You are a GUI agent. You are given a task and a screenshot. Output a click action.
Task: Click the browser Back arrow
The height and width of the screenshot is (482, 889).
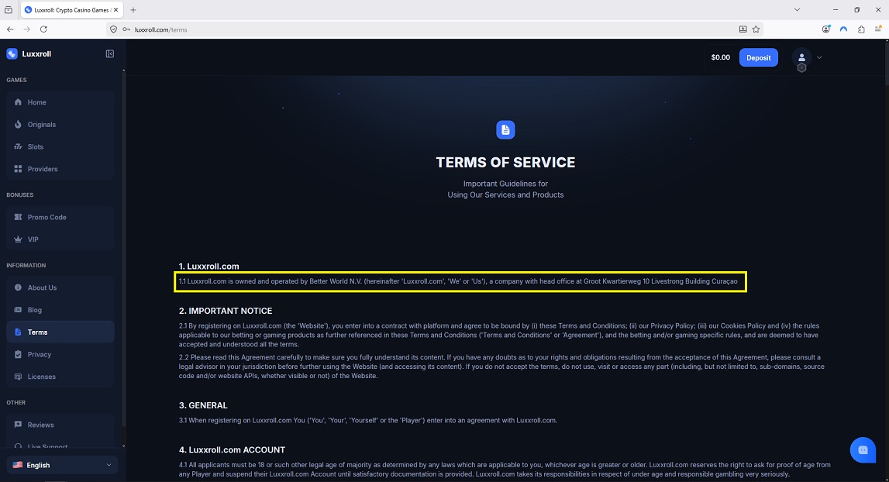click(10, 29)
